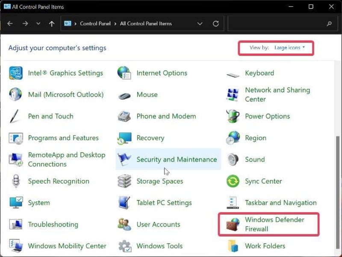Viewport: 342px width, 257px height.
Task: Open the Security and Maintenance link
Action: [x=177, y=159]
